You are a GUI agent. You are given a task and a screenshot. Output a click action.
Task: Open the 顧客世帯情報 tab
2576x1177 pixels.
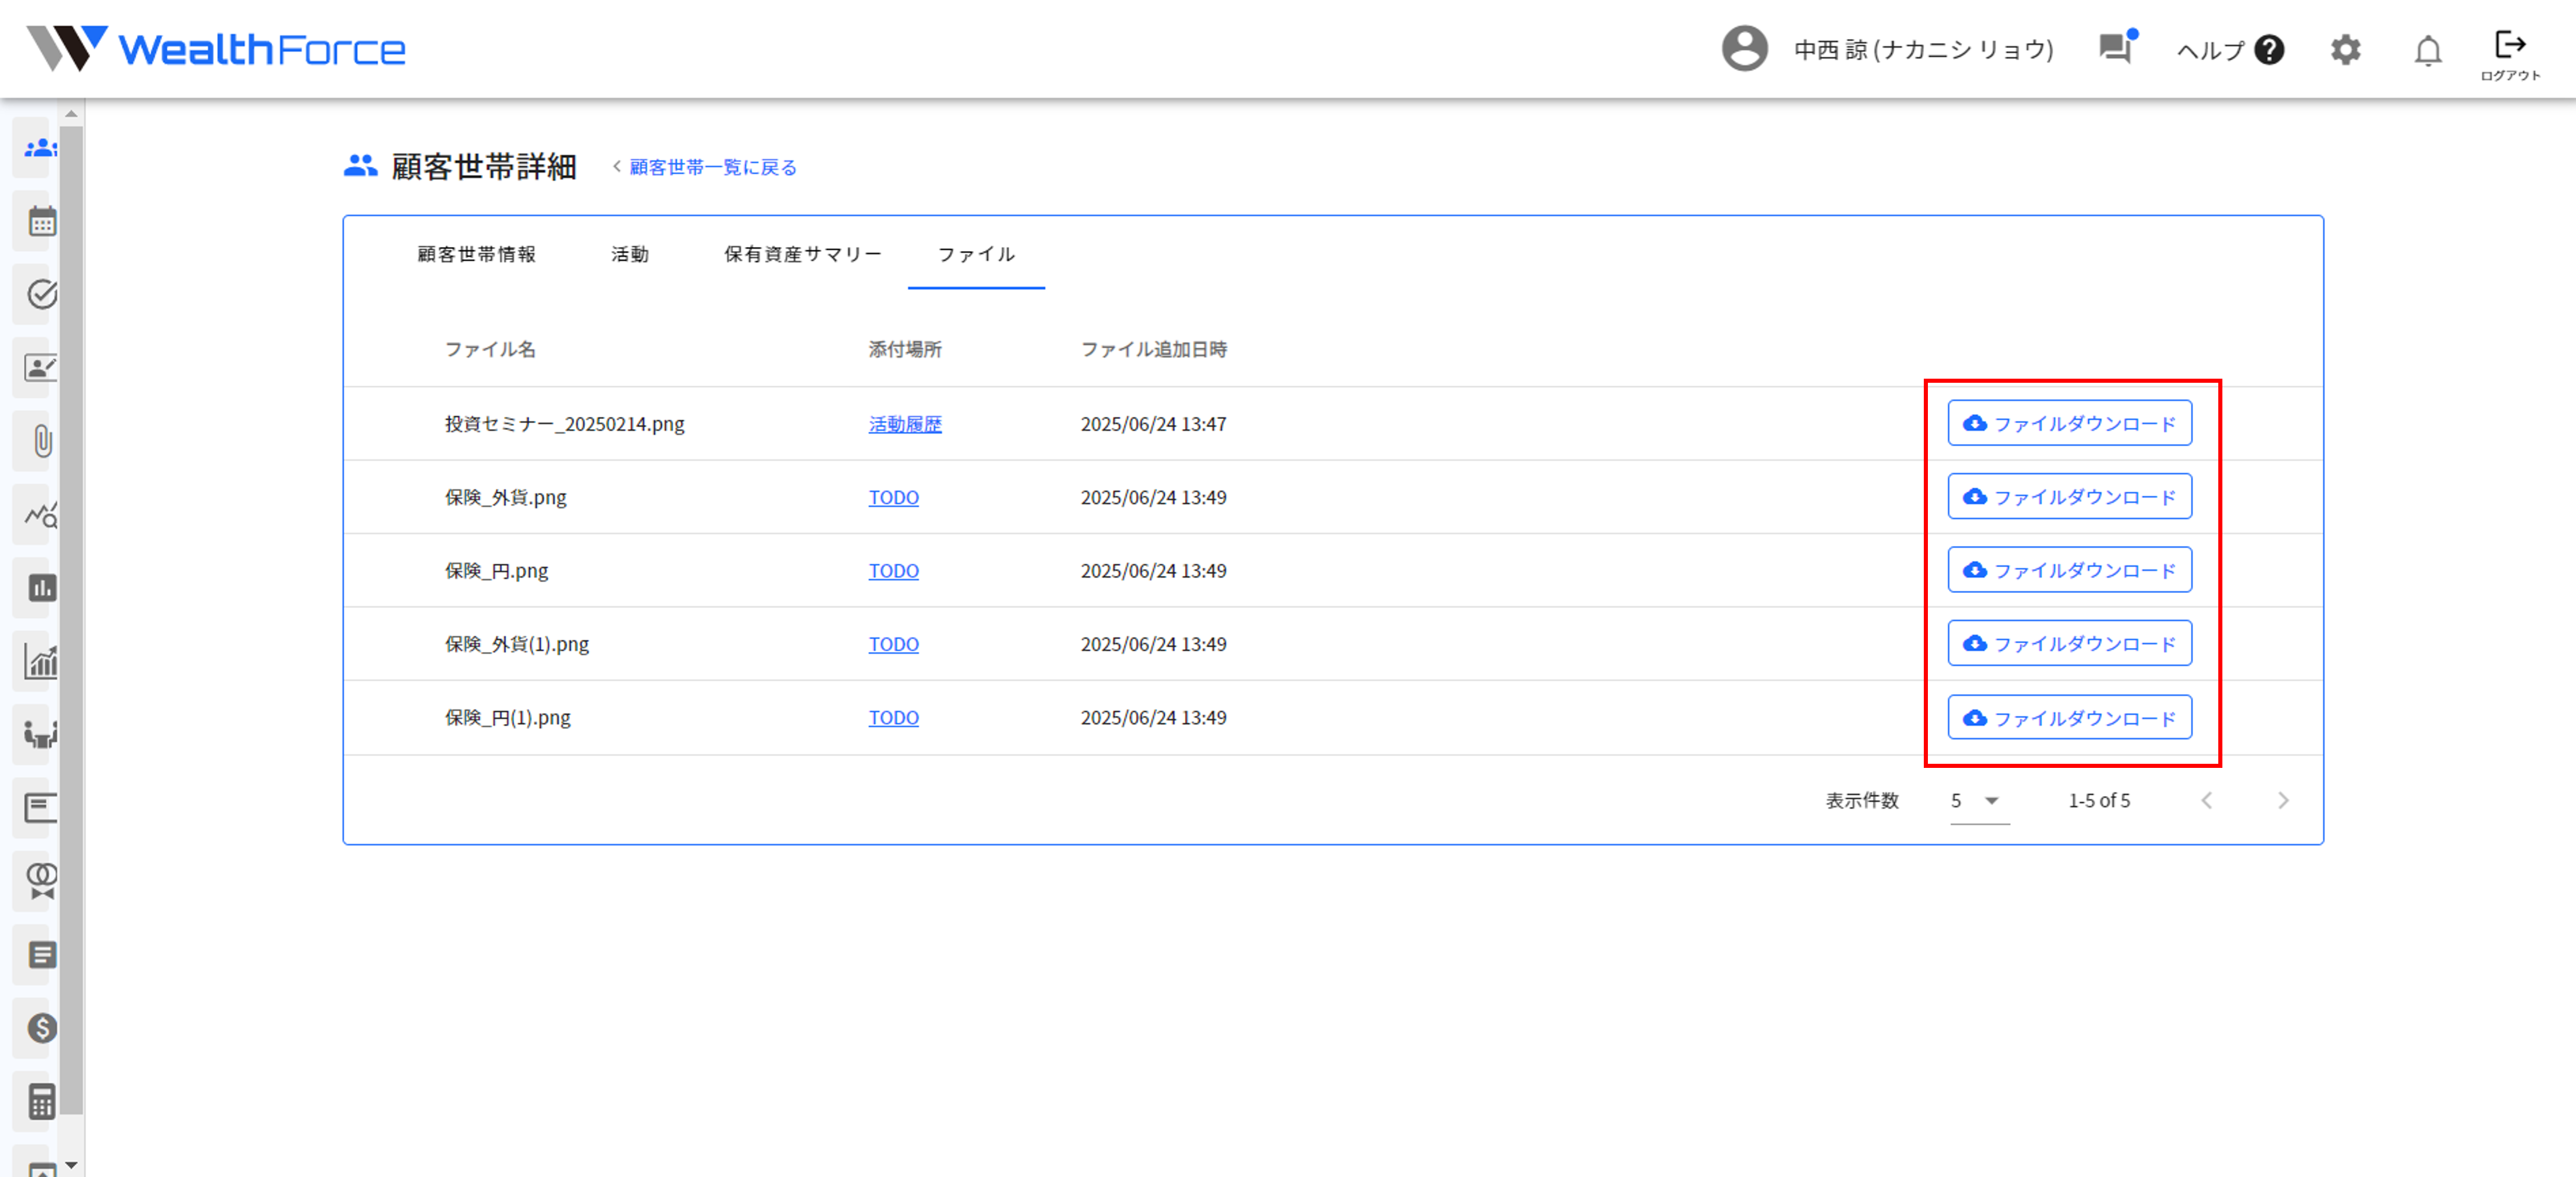tap(475, 255)
